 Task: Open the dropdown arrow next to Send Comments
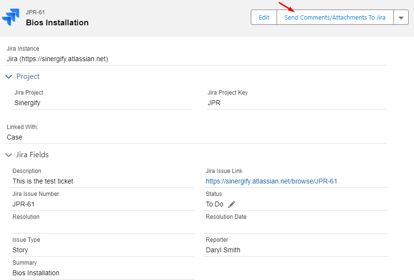401,17
